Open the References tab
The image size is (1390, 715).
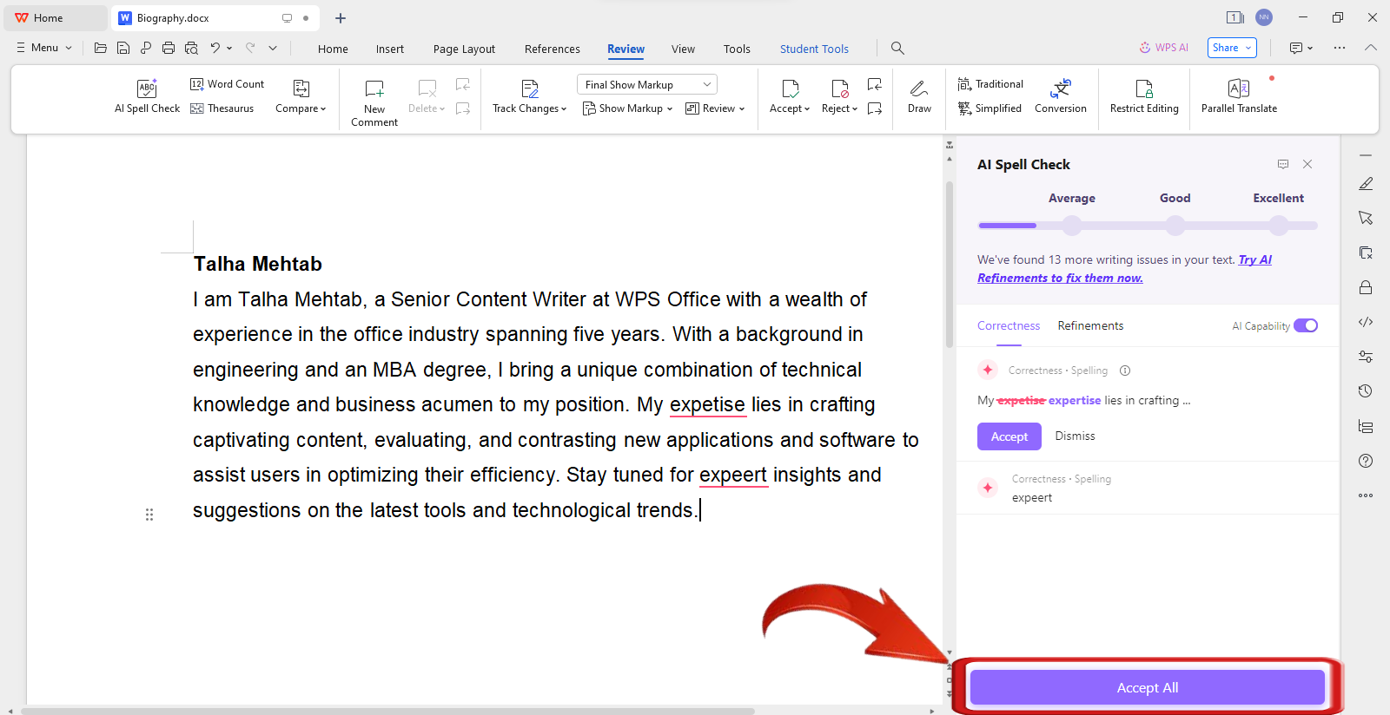(x=553, y=49)
